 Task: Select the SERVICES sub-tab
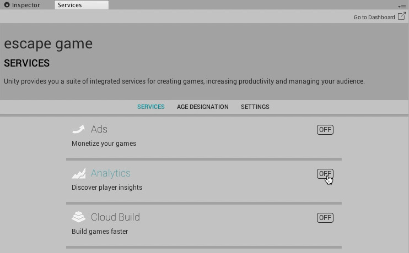pyautogui.click(x=150, y=107)
